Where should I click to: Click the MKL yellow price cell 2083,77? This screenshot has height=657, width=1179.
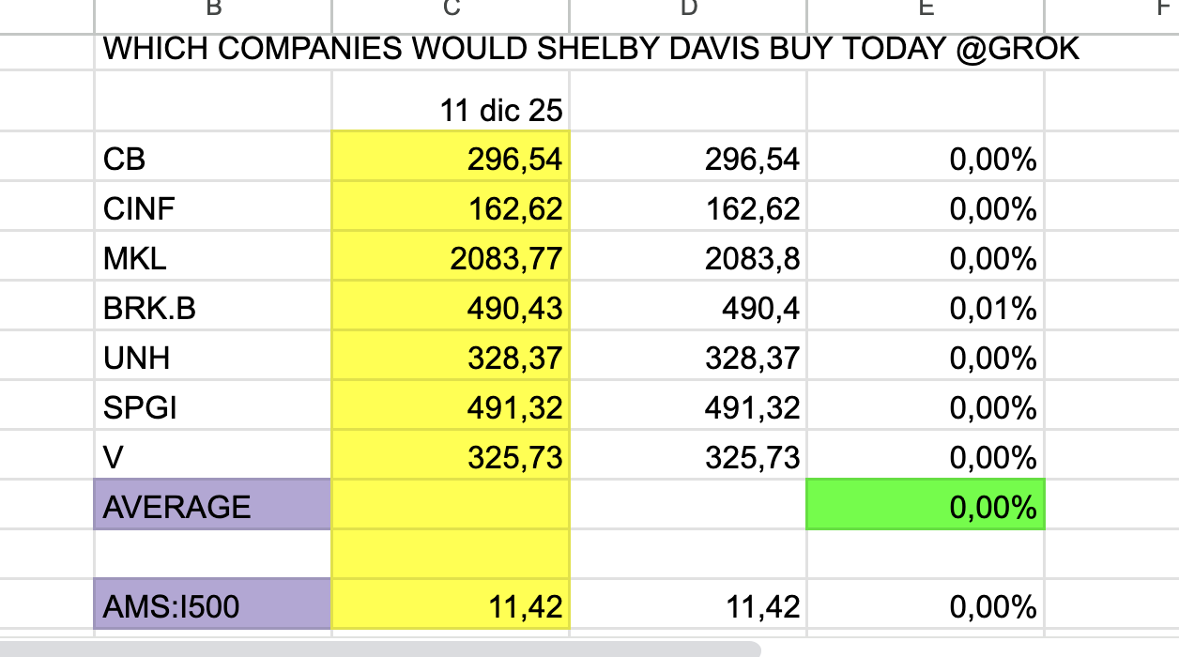click(x=451, y=258)
